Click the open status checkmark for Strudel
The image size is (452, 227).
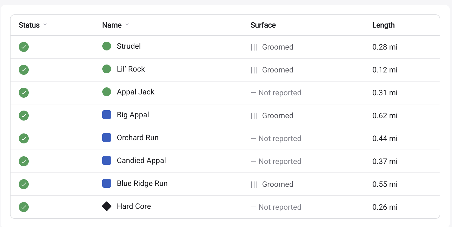tap(24, 47)
